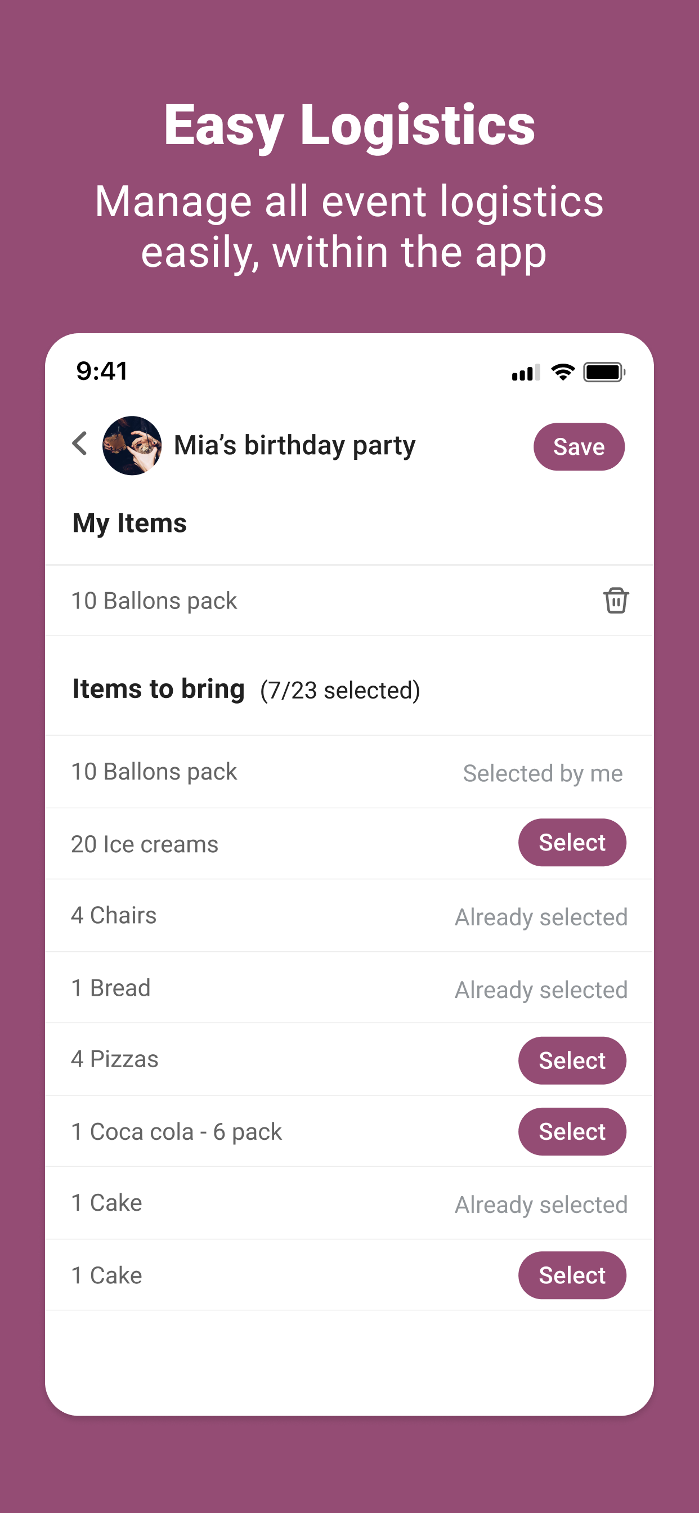Tap the cellular signal bars icon
699x1513 pixels.
[526, 373]
